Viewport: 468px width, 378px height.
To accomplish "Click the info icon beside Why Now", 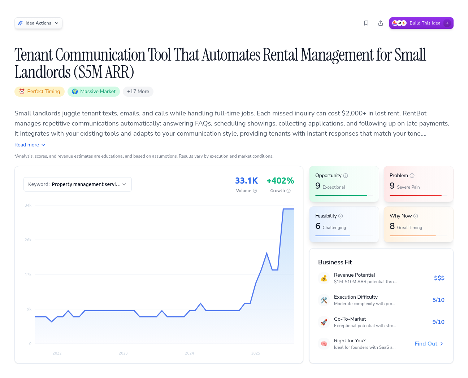I will click(x=416, y=216).
